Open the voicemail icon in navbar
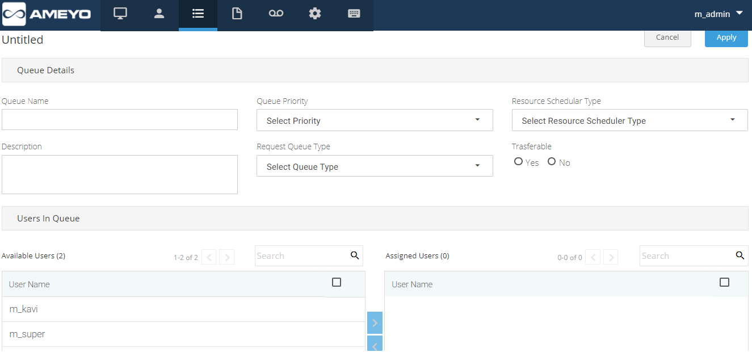 click(x=276, y=14)
